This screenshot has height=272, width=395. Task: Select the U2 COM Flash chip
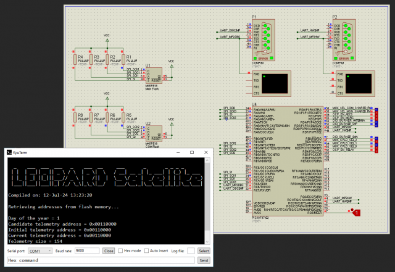(154, 134)
